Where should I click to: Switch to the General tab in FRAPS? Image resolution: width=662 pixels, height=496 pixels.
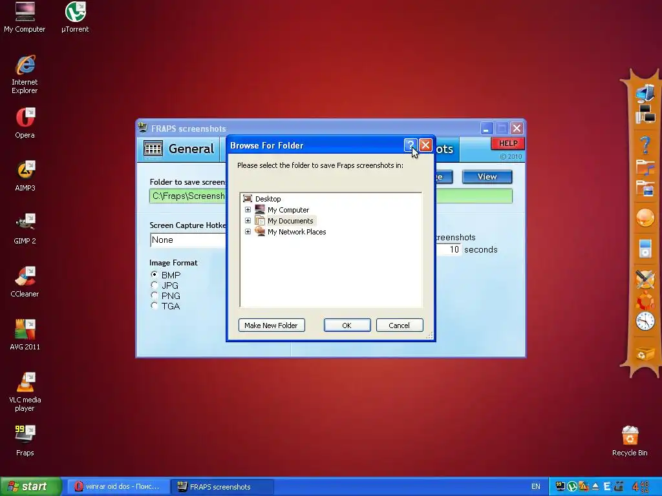tap(179, 149)
